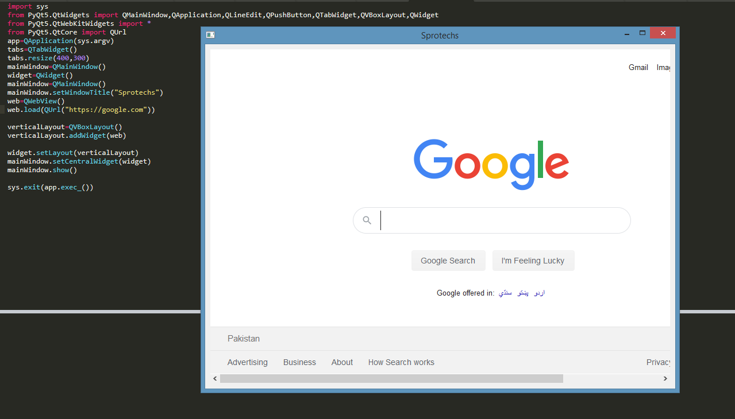Open the Images link
The width and height of the screenshot is (735, 419).
[x=663, y=67]
